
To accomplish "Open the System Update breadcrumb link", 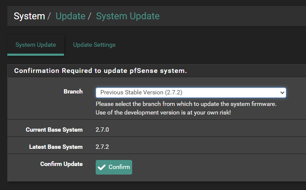I will click(127, 16).
